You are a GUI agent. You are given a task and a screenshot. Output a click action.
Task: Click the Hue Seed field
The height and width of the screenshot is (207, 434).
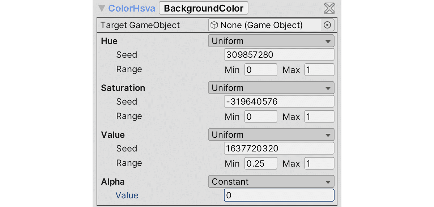[x=279, y=55]
